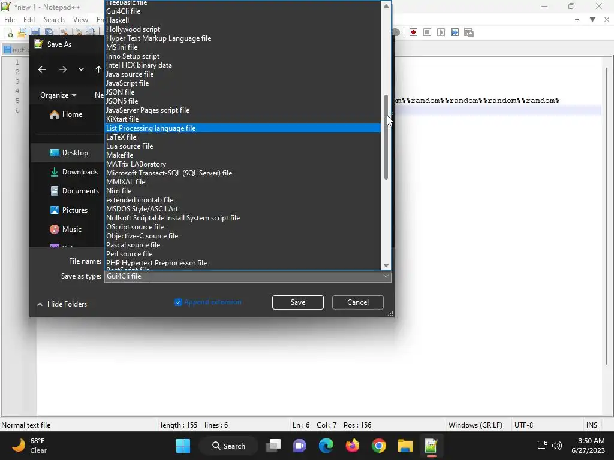The image size is (614, 460).
Task: Select Lua source File option
Action: 243,146
